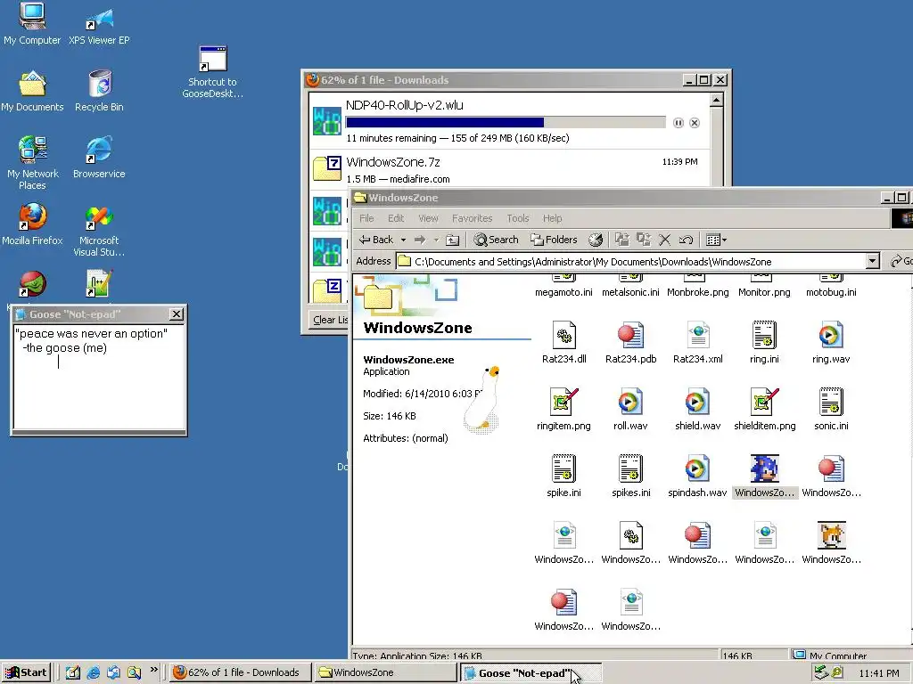913x684 pixels.
Task: Open the Forward history dropdown arrow
Action: point(435,240)
